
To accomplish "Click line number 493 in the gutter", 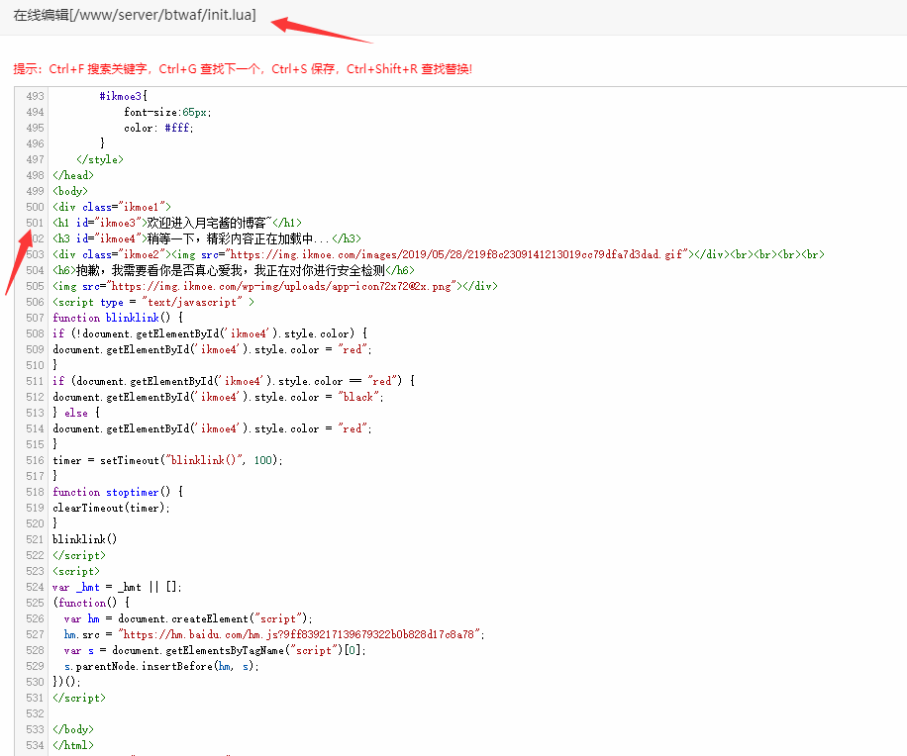I will pos(35,96).
